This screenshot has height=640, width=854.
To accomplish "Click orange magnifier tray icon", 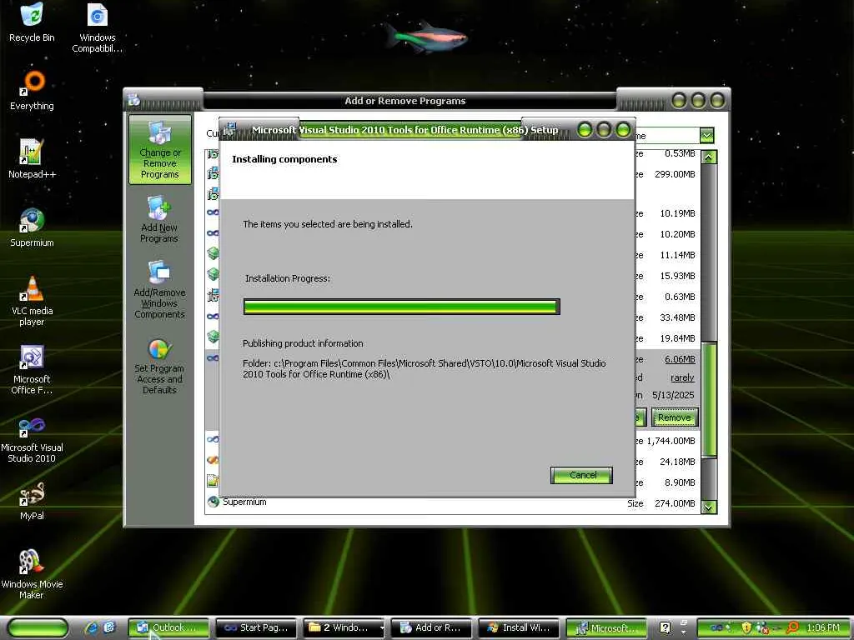I will pyautogui.click(x=792, y=627).
